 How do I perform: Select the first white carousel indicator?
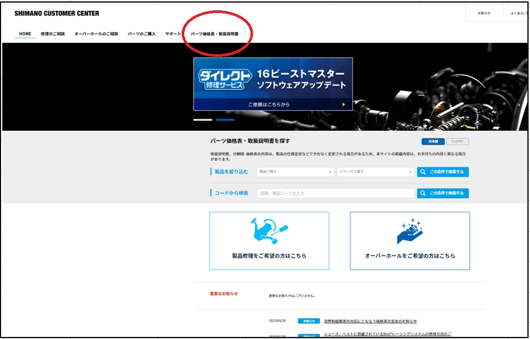click(x=202, y=120)
